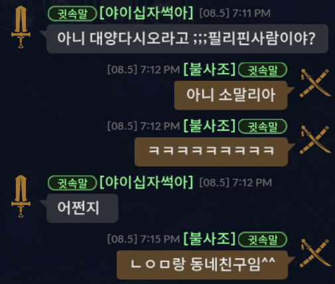Click the message bubble asking 필리핀사람이야?

coord(187,38)
